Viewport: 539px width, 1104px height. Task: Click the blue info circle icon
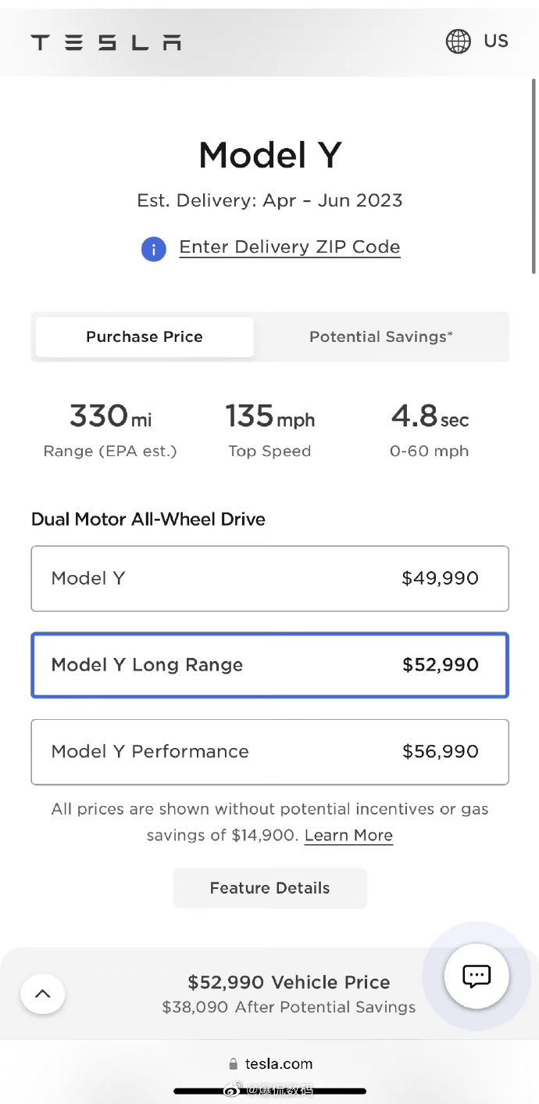tap(154, 249)
